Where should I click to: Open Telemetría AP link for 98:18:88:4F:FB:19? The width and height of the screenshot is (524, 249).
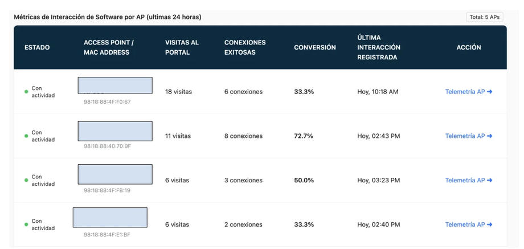pyautogui.click(x=469, y=180)
